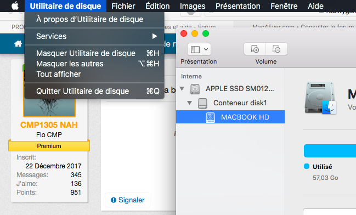Click the forum home icon
The image size is (356, 215).
(x=18, y=43)
